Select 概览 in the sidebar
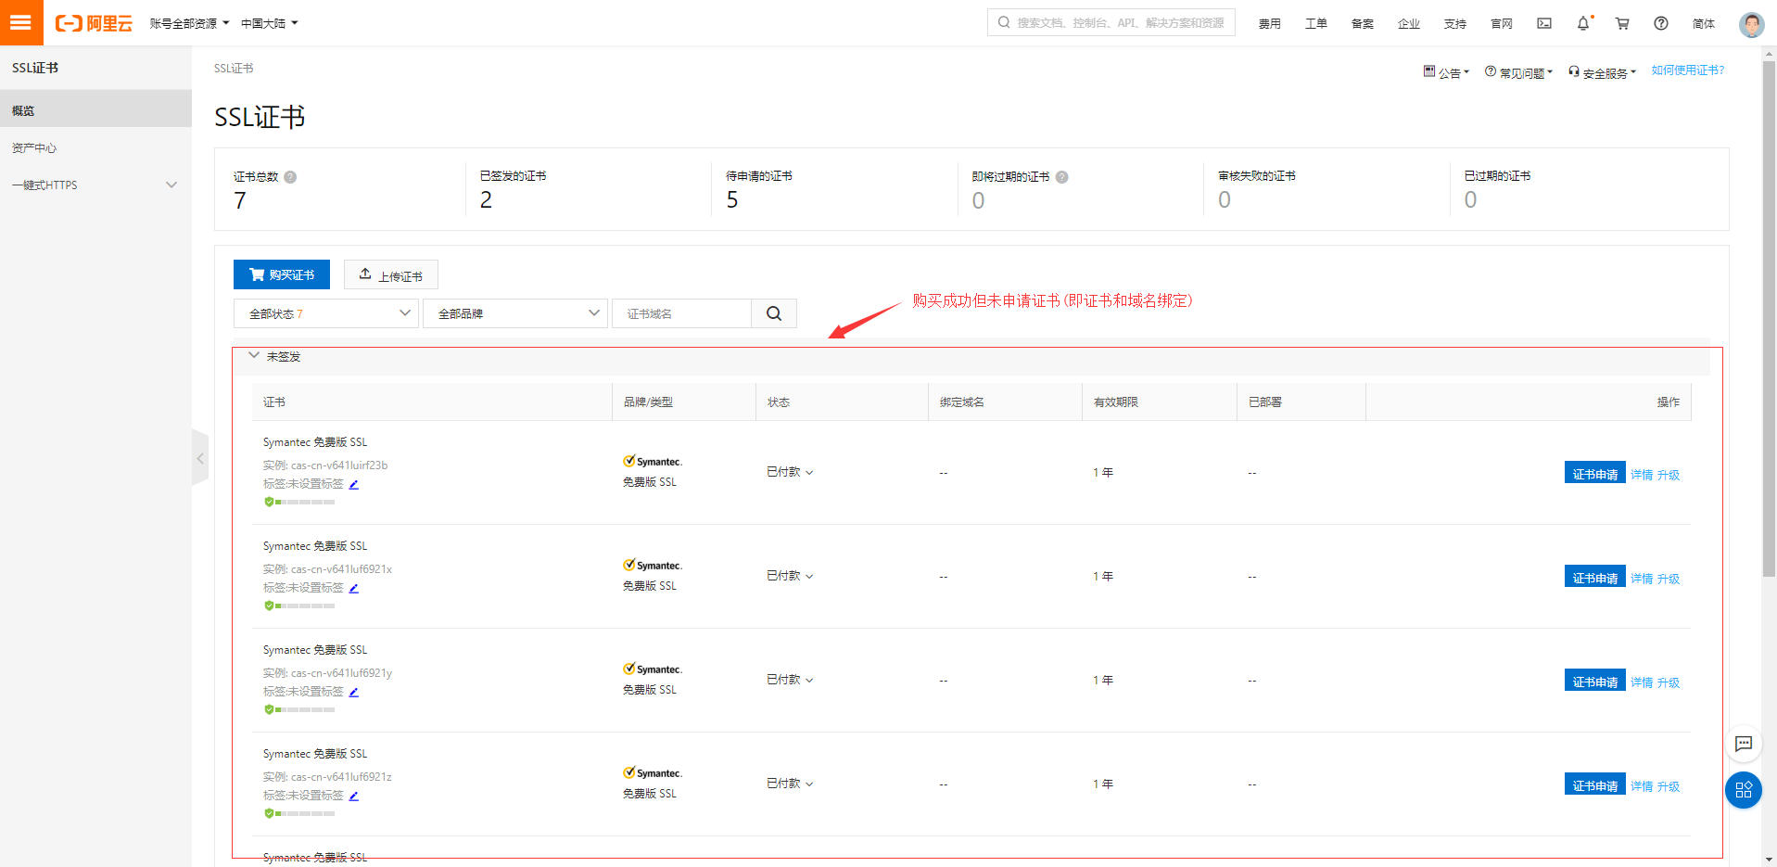1777x867 pixels. point(95,109)
